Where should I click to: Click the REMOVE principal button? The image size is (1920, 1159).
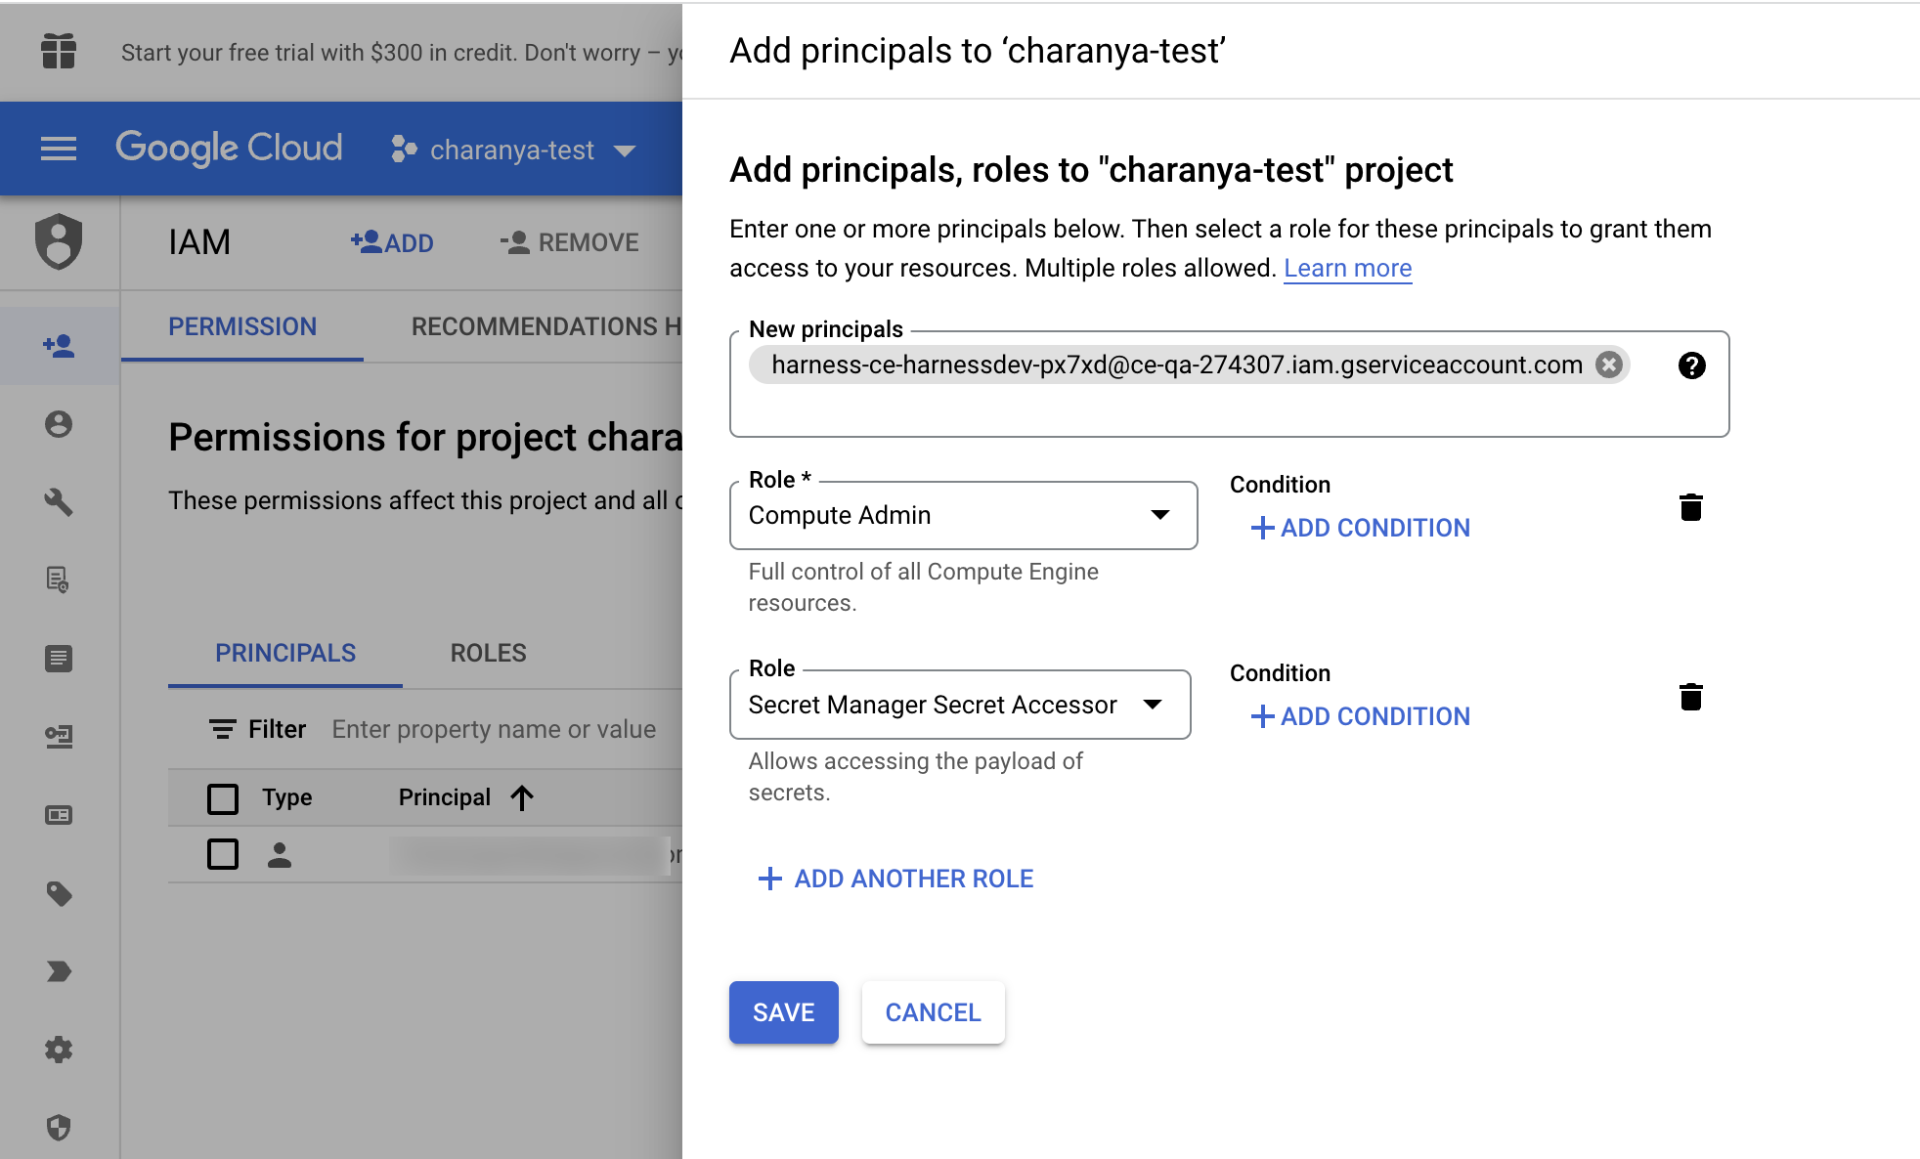[x=569, y=242]
